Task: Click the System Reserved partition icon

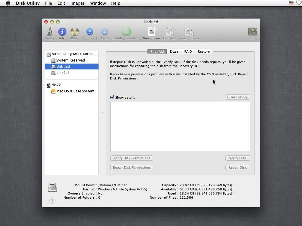Action: click(53, 61)
